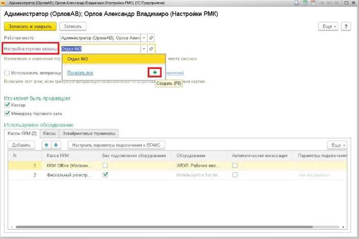Uncheck the Кассир checkbox
The width and height of the screenshot is (359, 239).
[x=7, y=105]
